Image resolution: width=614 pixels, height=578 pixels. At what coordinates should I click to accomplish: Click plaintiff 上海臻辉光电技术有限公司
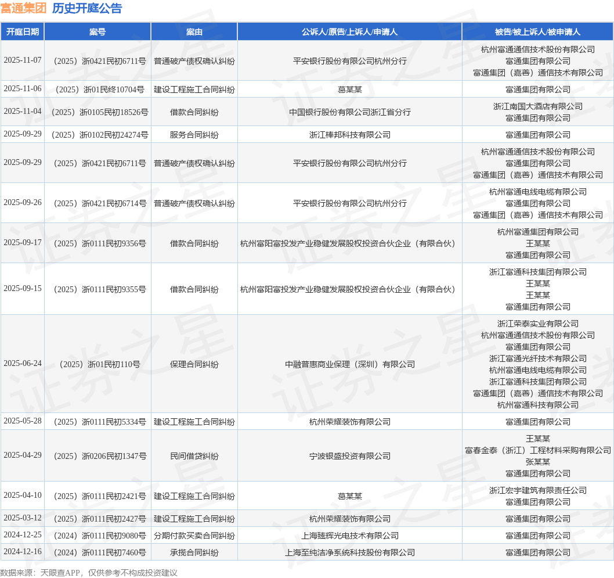point(350,536)
